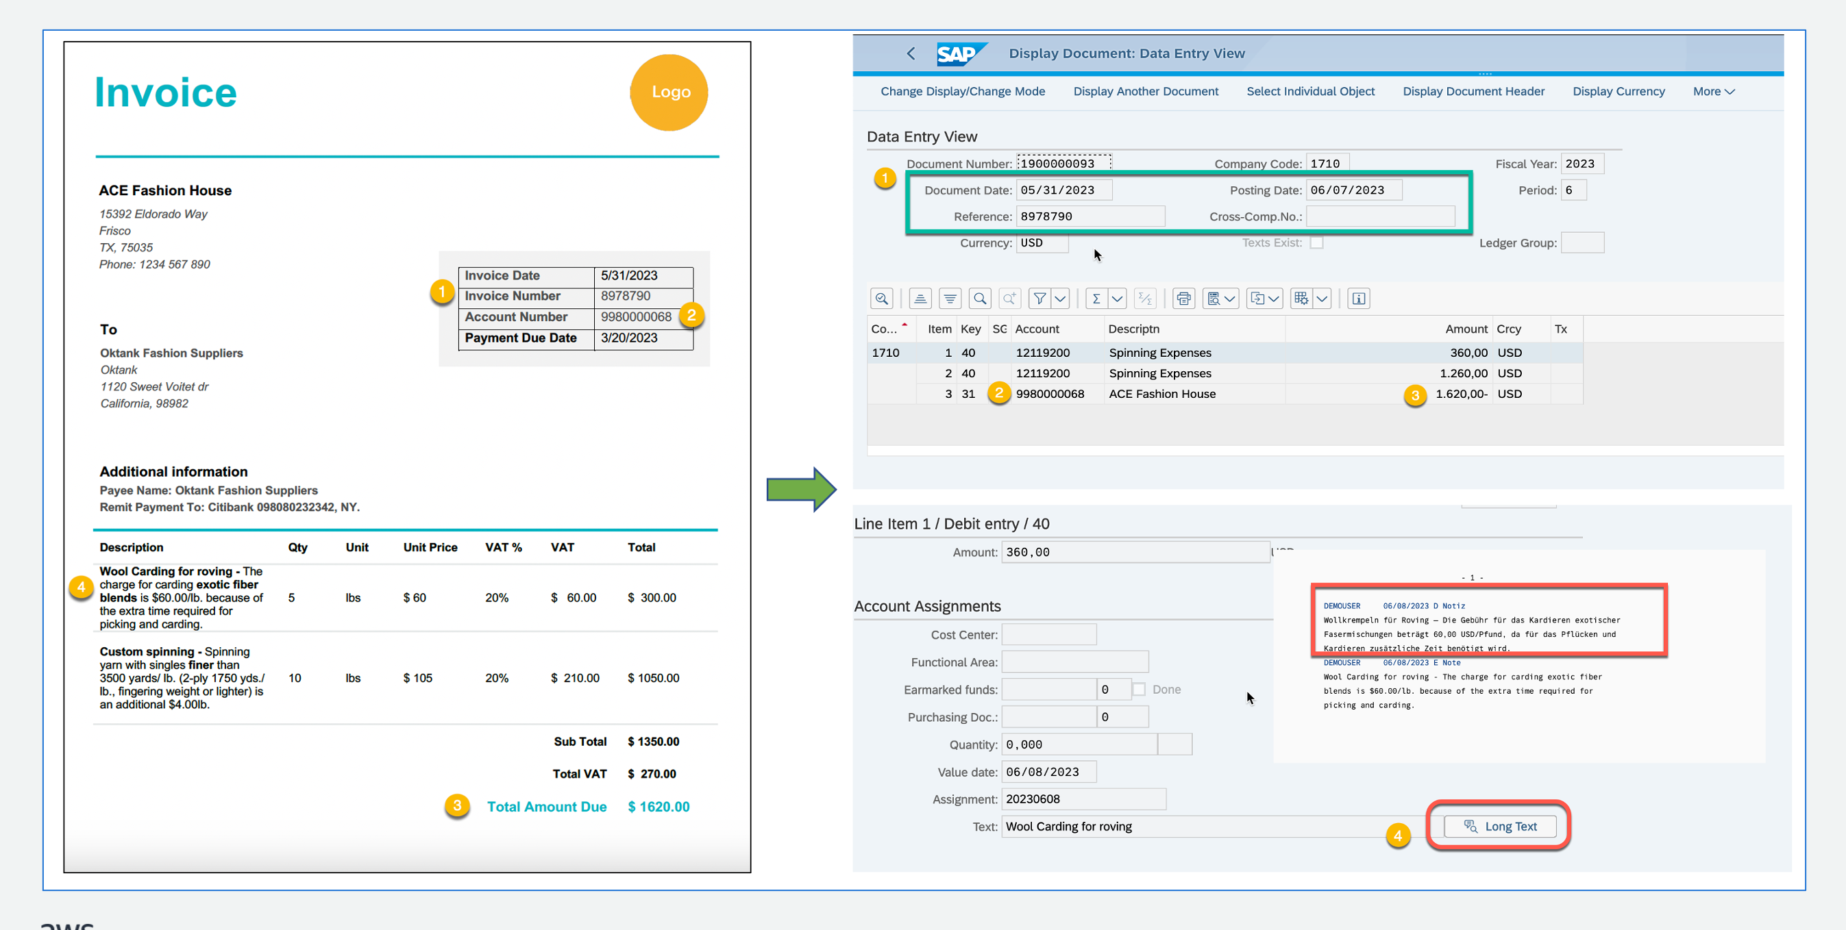Image resolution: width=1846 pixels, height=930 pixels.
Task: Sort line items descending
Action: click(x=950, y=299)
